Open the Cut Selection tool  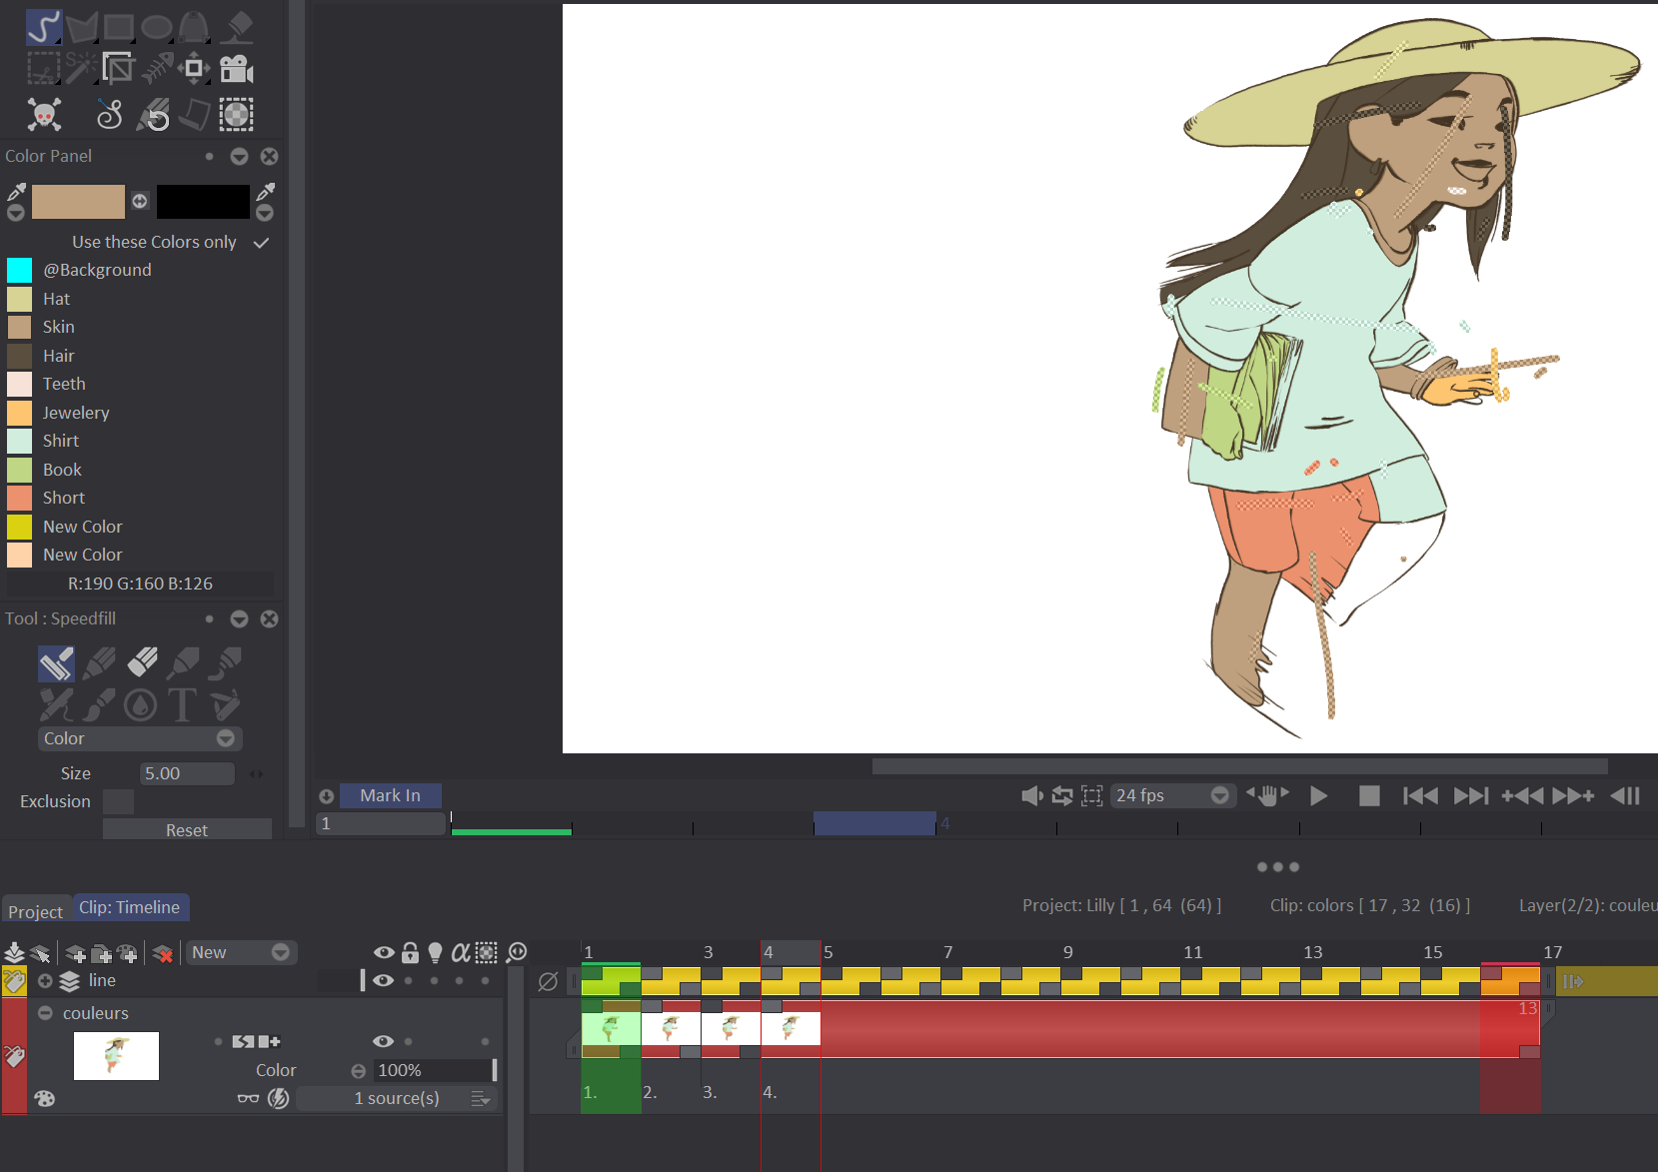42,68
